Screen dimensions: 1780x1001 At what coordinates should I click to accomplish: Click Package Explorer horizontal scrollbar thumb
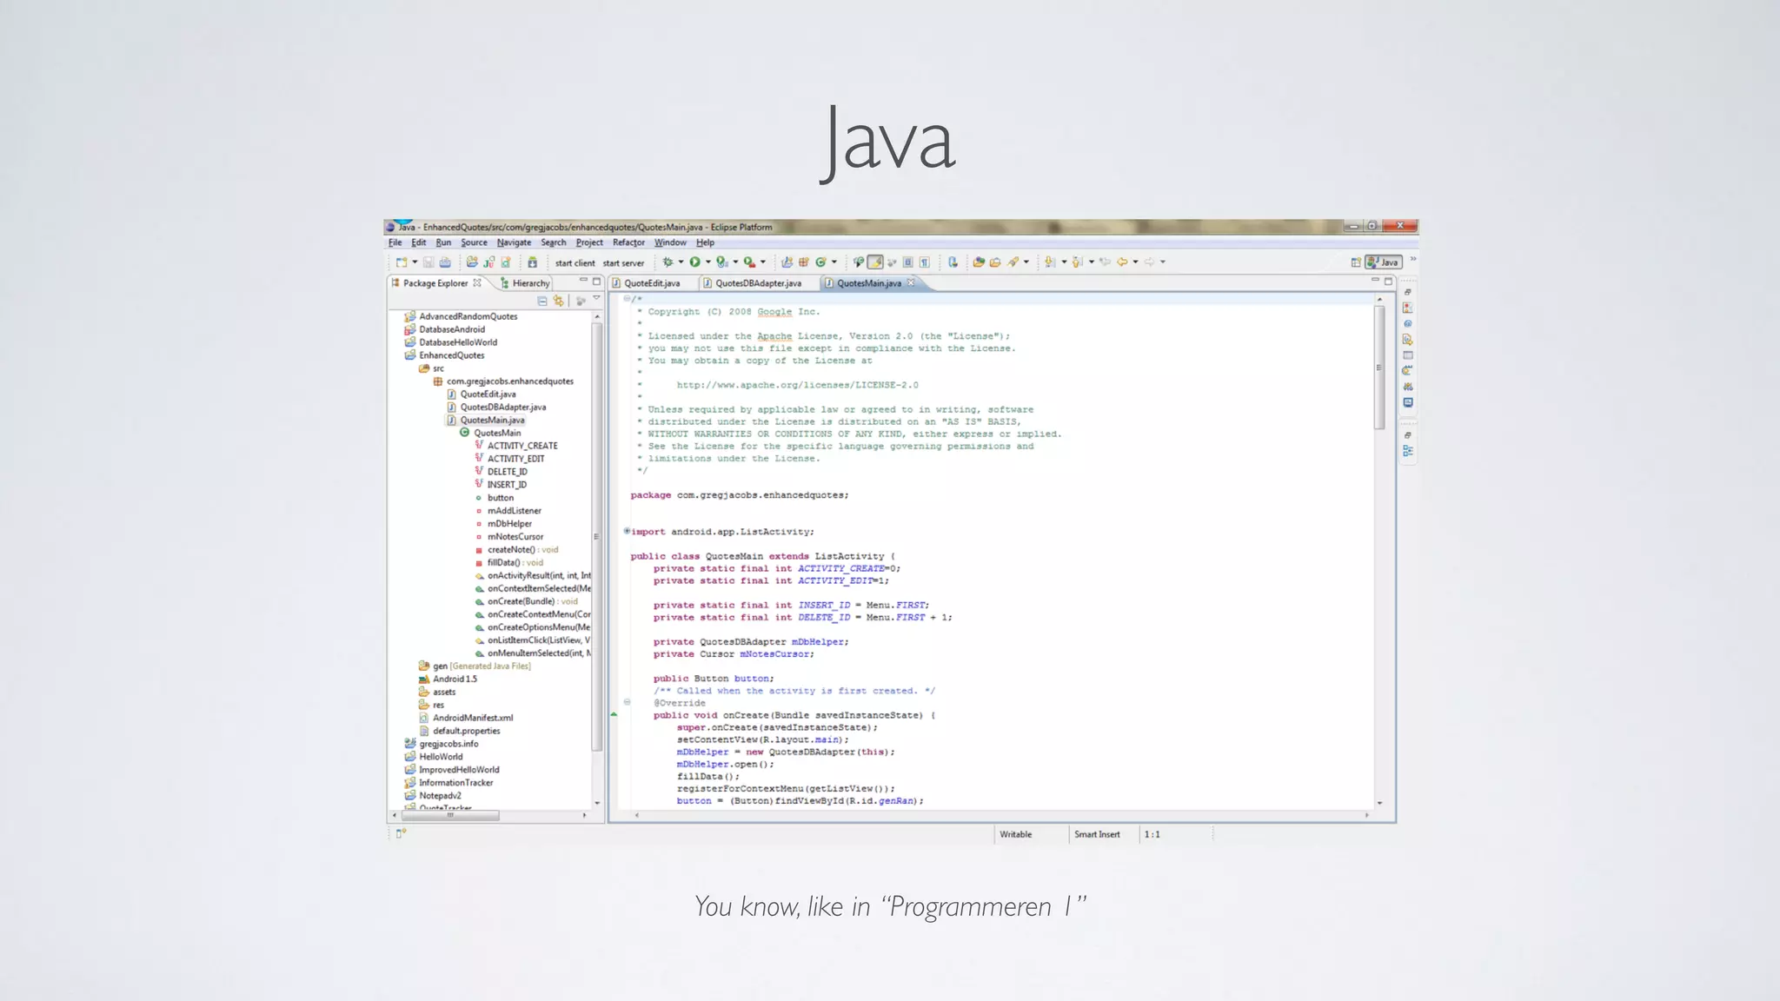click(x=450, y=815)
